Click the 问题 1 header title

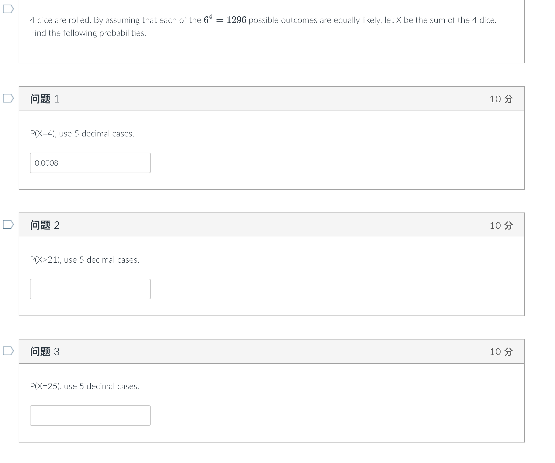pos(45,99)
